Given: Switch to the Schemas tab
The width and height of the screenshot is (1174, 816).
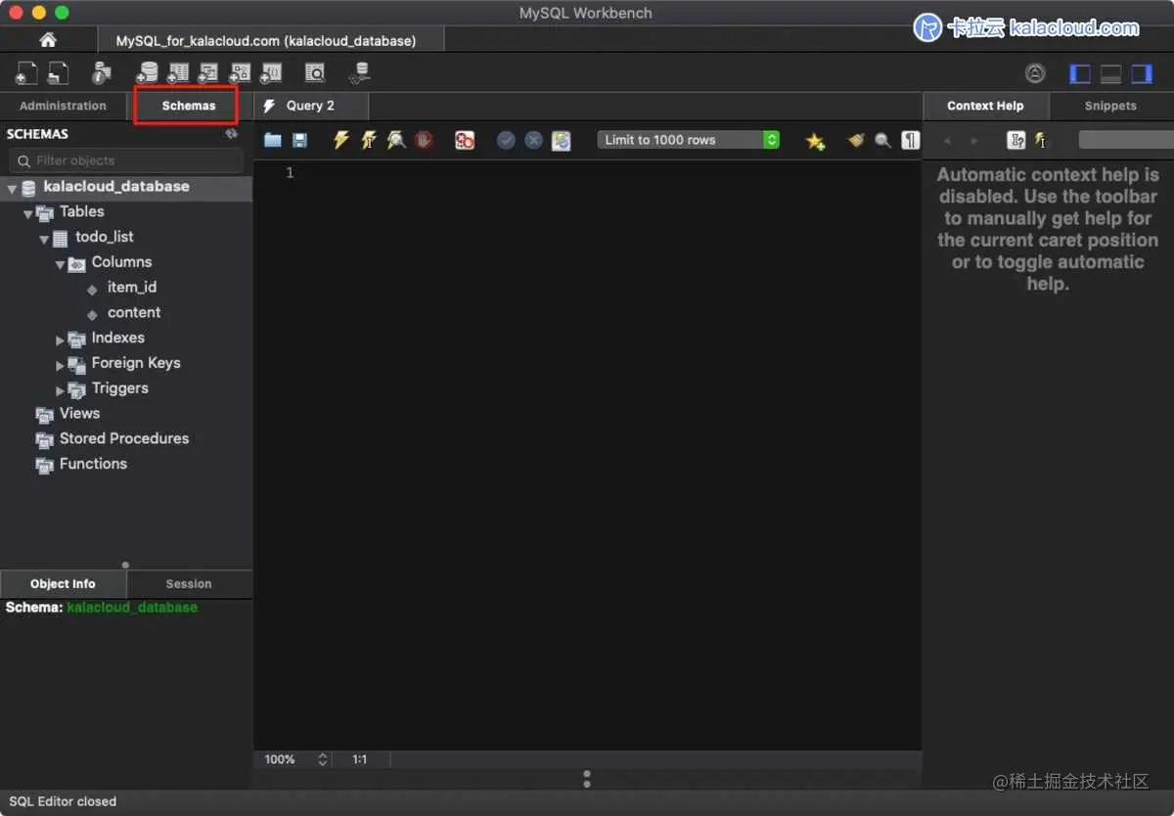Looking at the screenshot, I should click(x=188, y=106).
